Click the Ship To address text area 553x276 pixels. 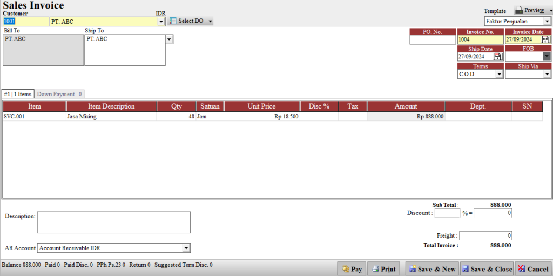coord(125,50)
